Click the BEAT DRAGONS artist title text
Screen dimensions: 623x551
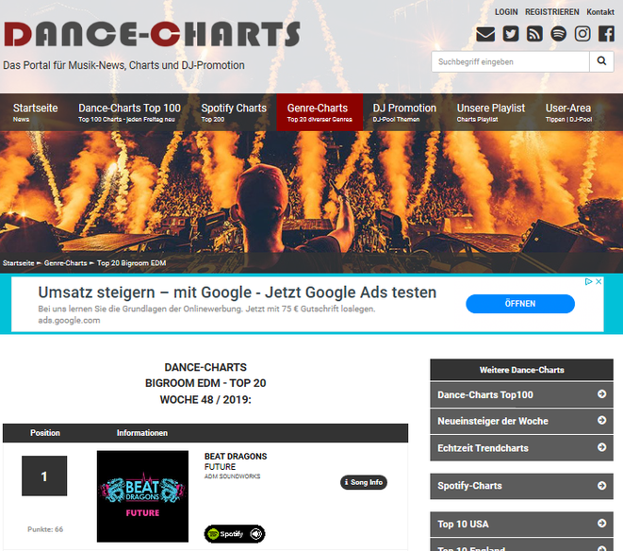(x=236, y=457)
